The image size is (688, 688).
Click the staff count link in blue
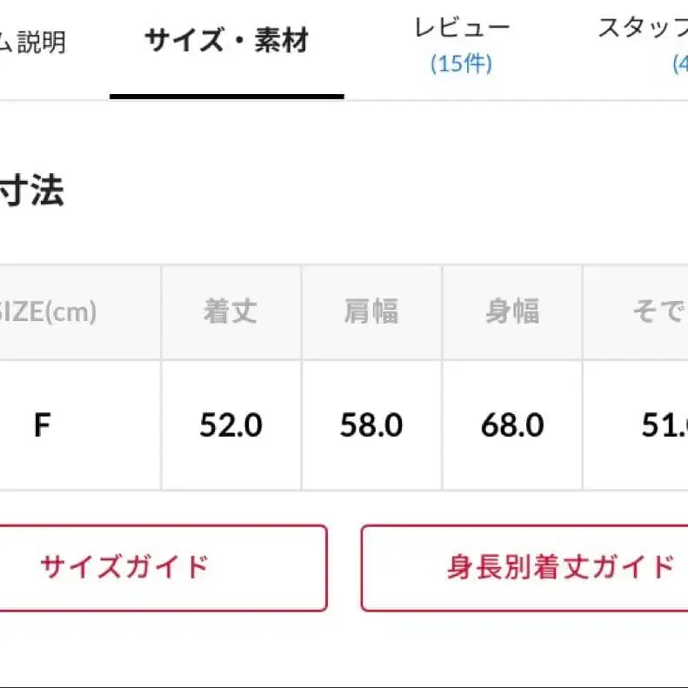coord(680,64)
